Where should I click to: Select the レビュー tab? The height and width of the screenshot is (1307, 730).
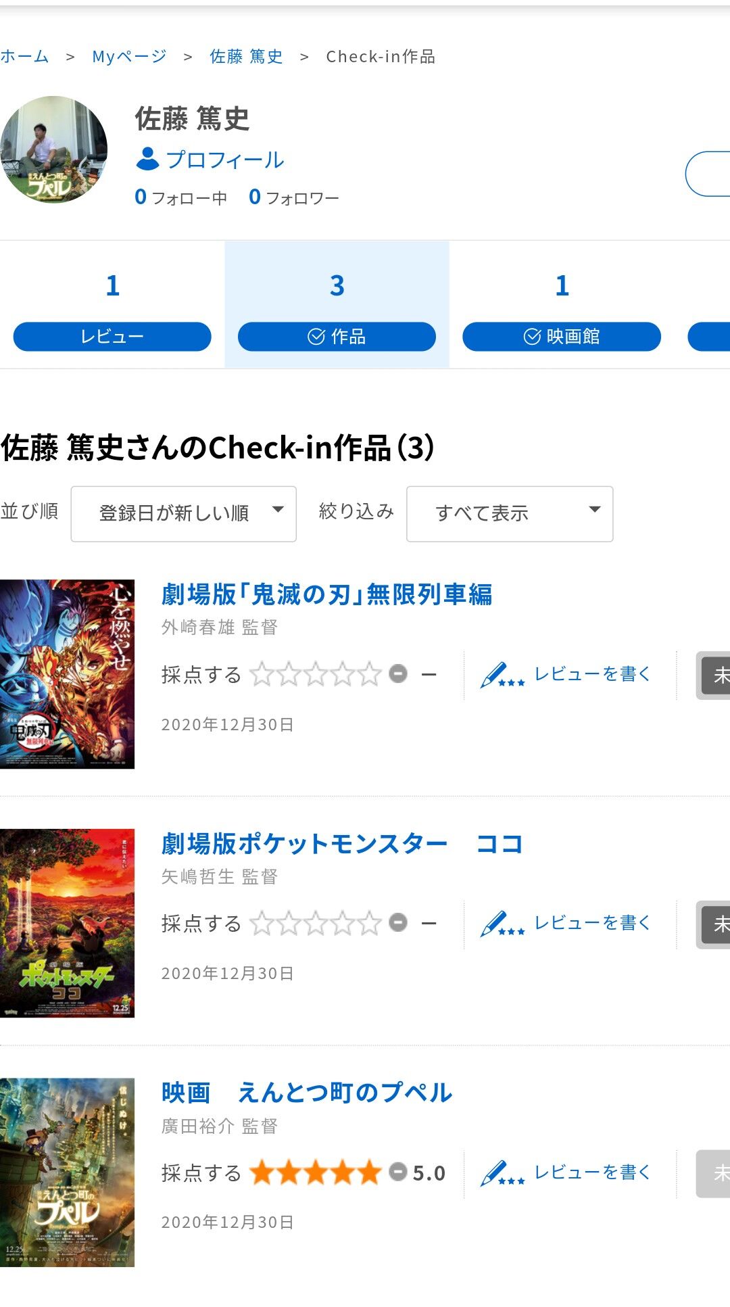112,336
